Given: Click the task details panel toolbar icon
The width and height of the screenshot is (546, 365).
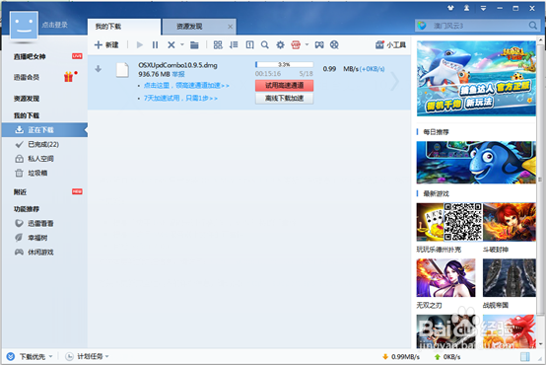Looking at the screenshot, I should pos(249,45).
